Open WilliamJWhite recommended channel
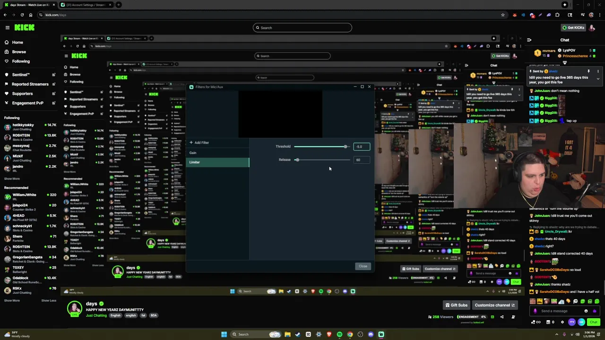The image size is (605, 340). [x=30, y=196]
